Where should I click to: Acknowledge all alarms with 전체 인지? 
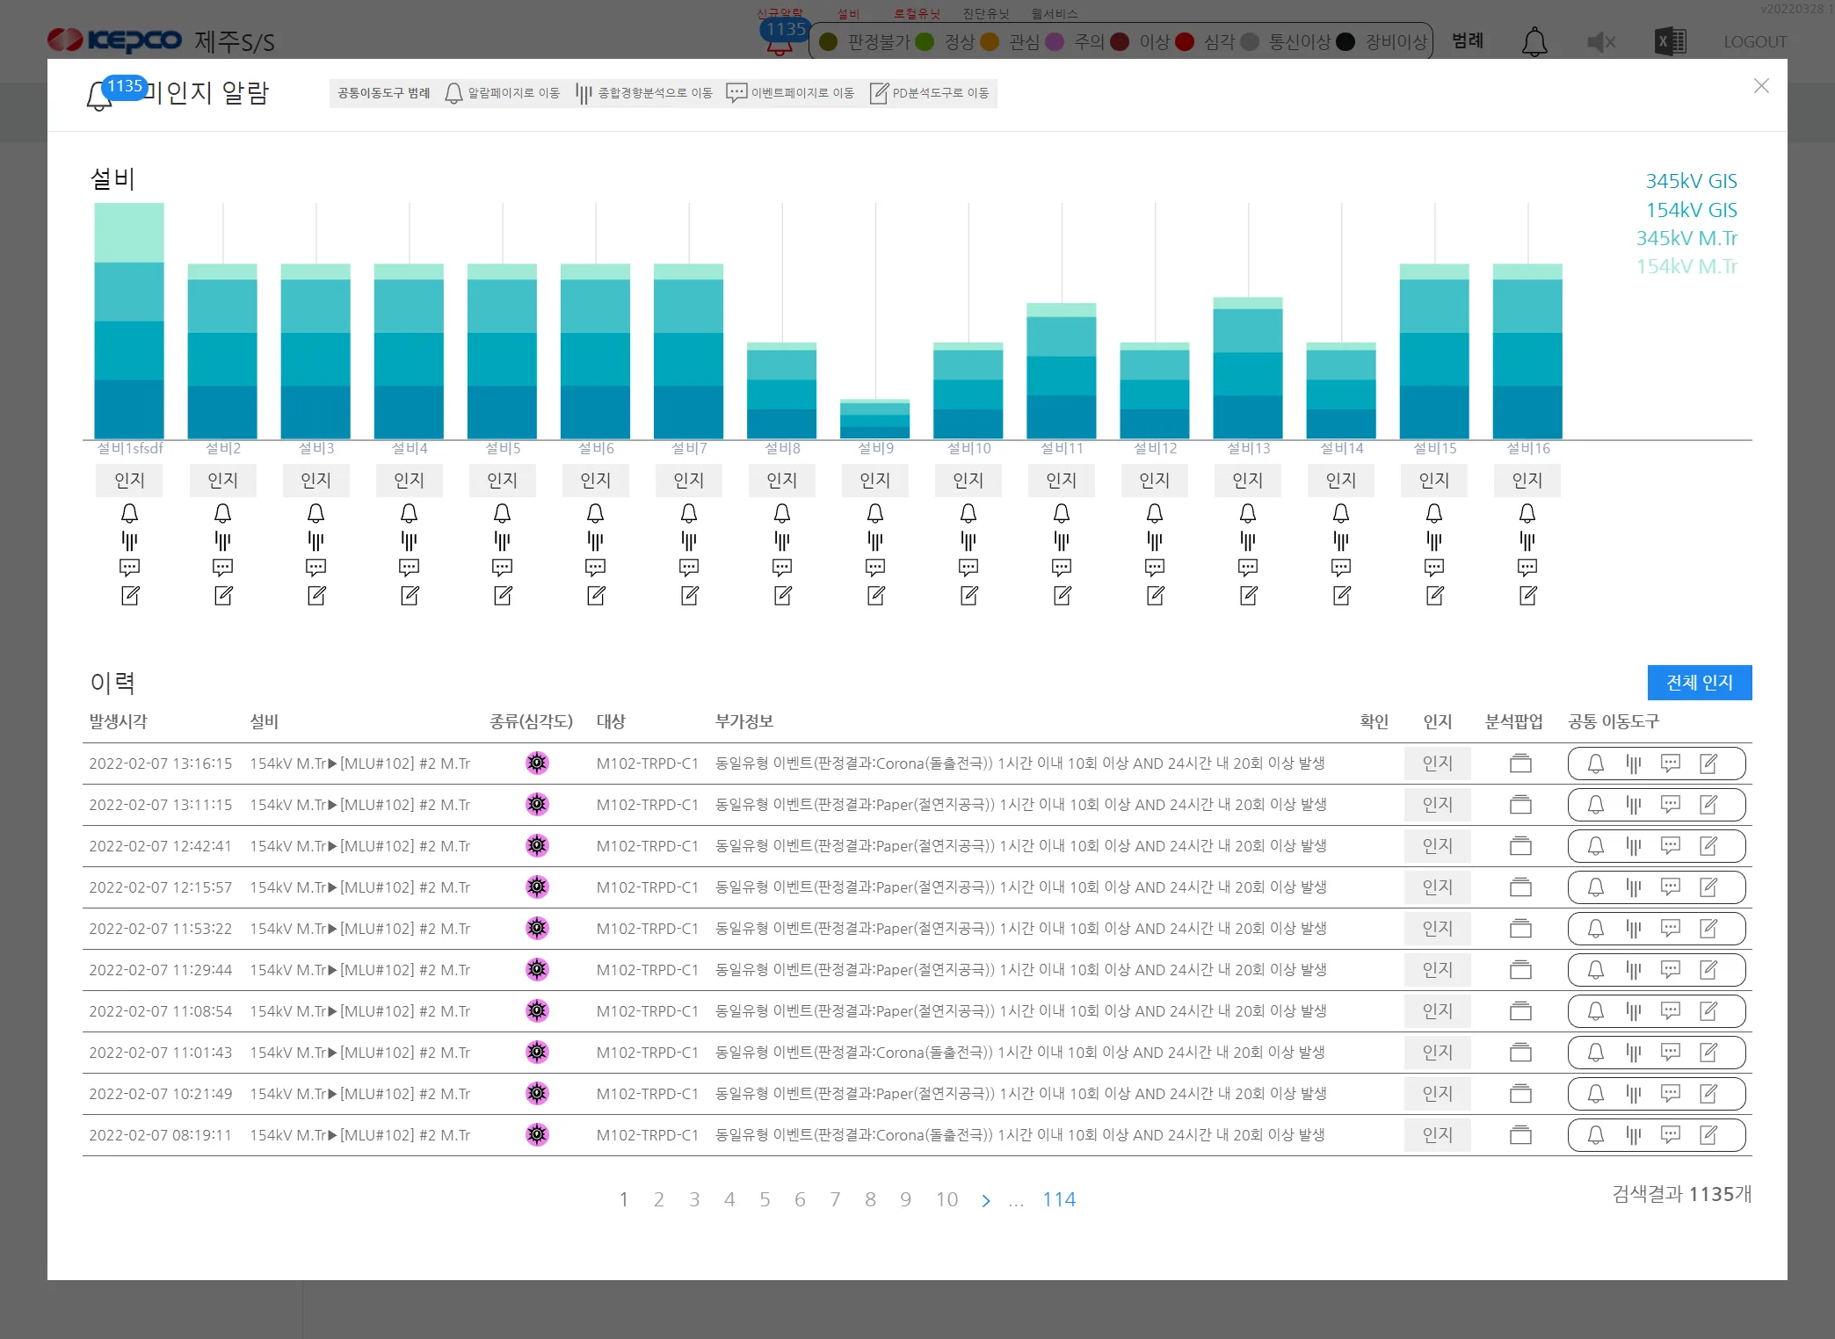(1700, 683)
